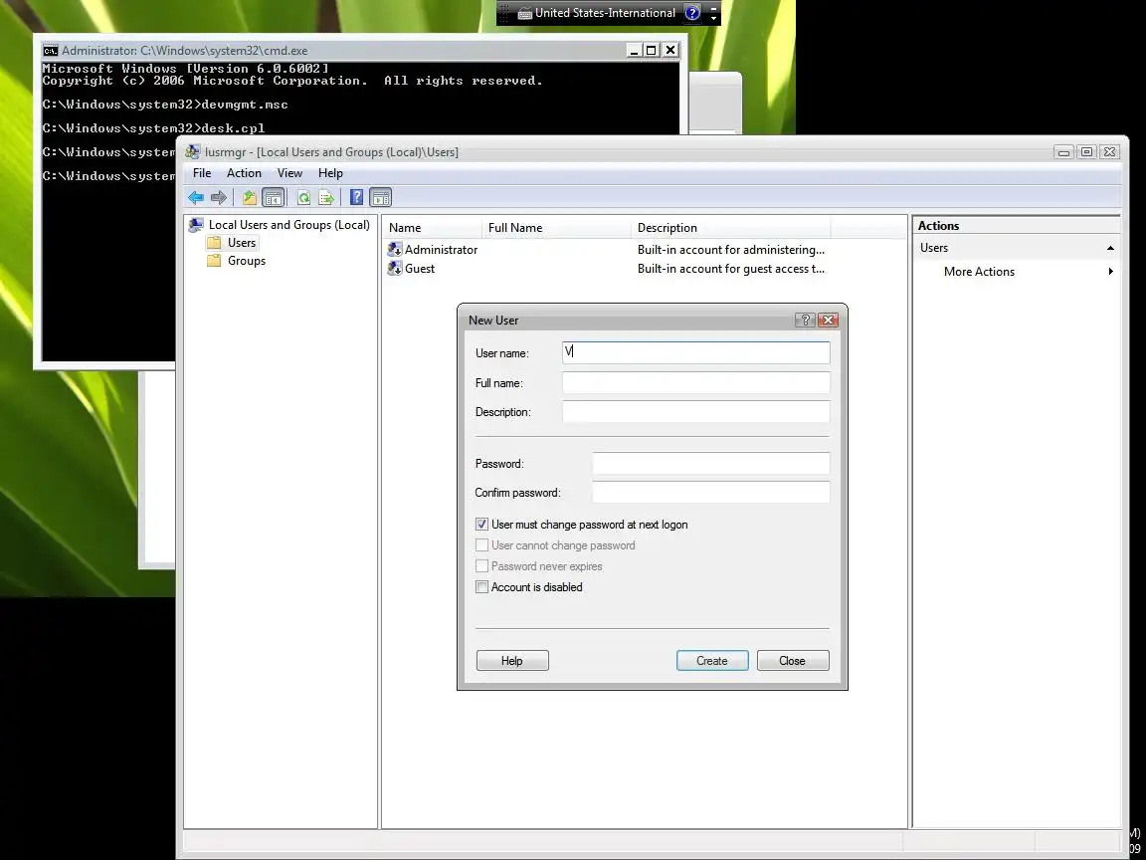This screenshot has width=1146, height=860.
Task: Click the United States-International language label
Action: coord(605,12)
